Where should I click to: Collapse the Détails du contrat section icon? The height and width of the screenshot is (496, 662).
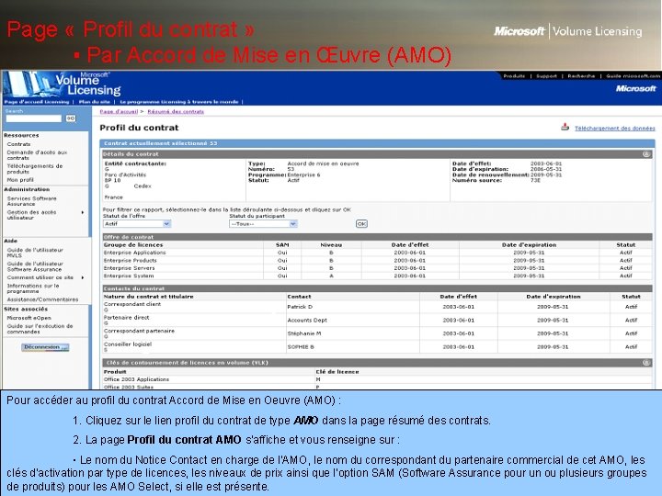click(x=646, y=154)
